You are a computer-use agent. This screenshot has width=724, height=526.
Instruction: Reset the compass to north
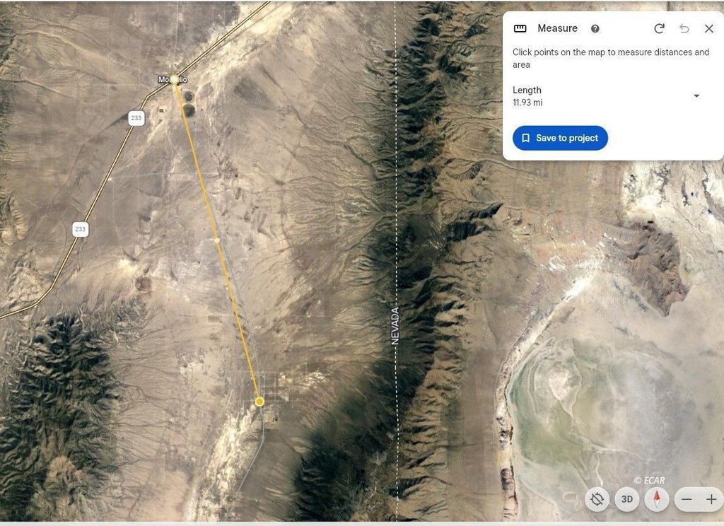tap(657, 499)
